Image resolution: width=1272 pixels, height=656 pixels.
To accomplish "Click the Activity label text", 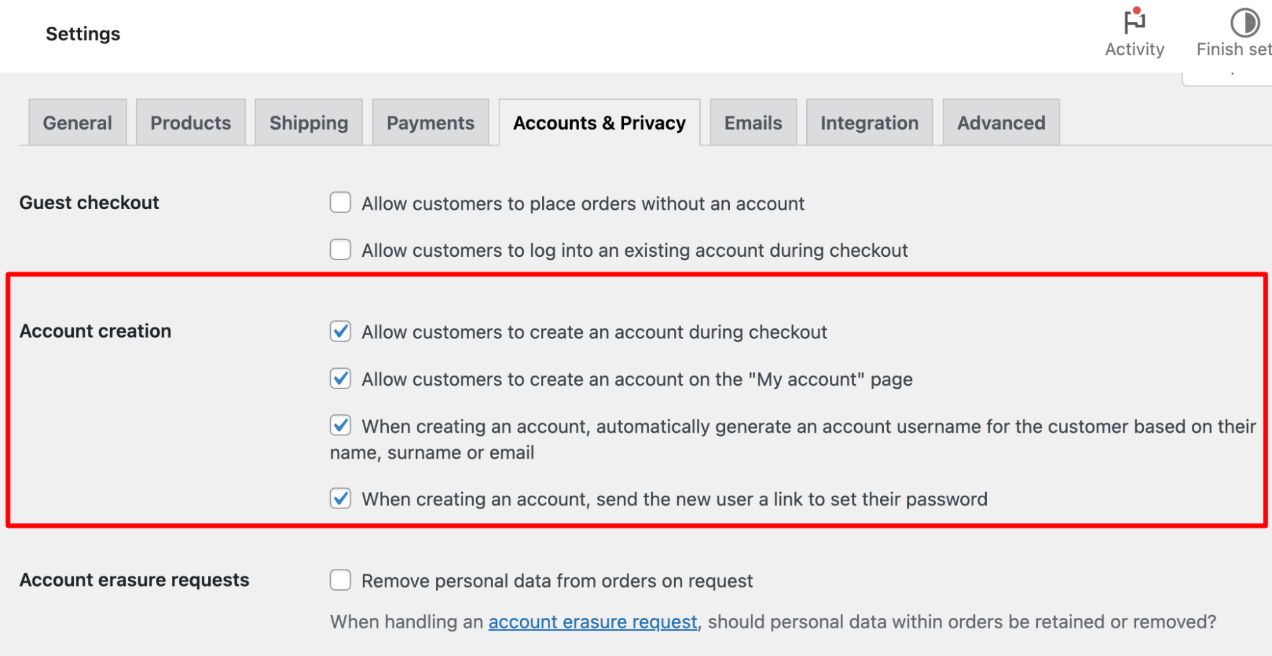I will tap(1135, 50).
